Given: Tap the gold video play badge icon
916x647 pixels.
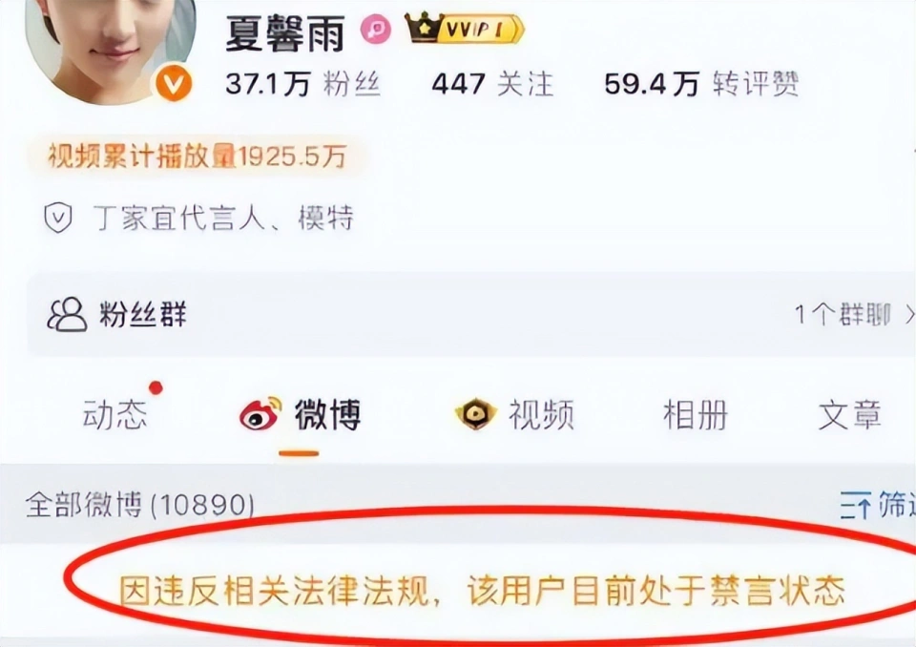Looking at the screenshot, I should click(475, 413).
